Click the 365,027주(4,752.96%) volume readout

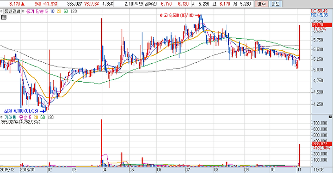point(21,122)
